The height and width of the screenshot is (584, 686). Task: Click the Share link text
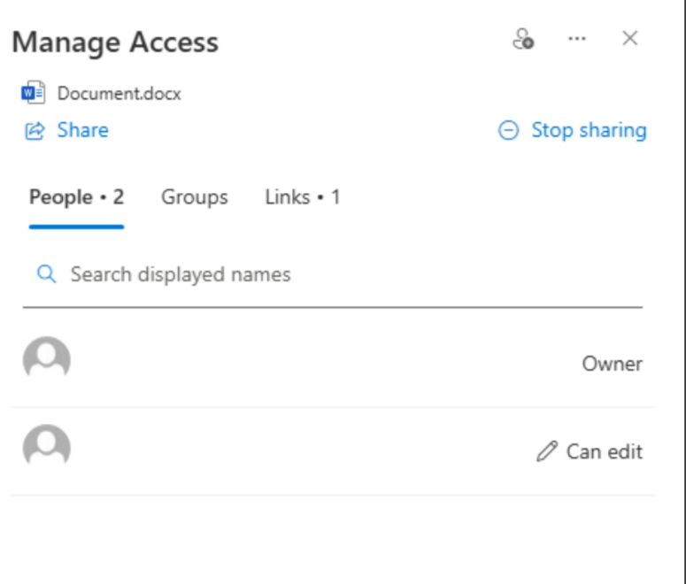coord(82,130)
